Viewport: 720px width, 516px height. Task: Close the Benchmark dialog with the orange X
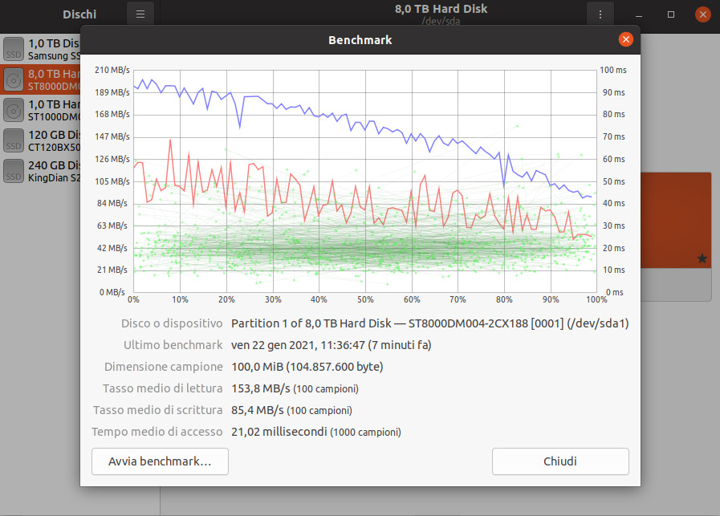[625, 39]
